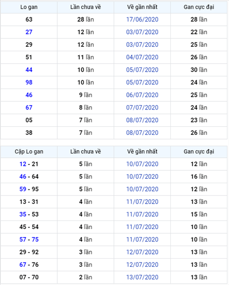Click 11/07/2020 in the 35 - 53 row

click(142, 214)
